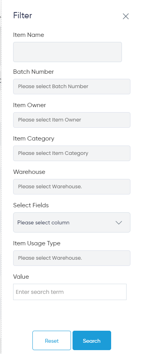This screenshot has height=354, width=142.
Task: Expand the 'Please select column' dropdown
Action: pos(72,222)
